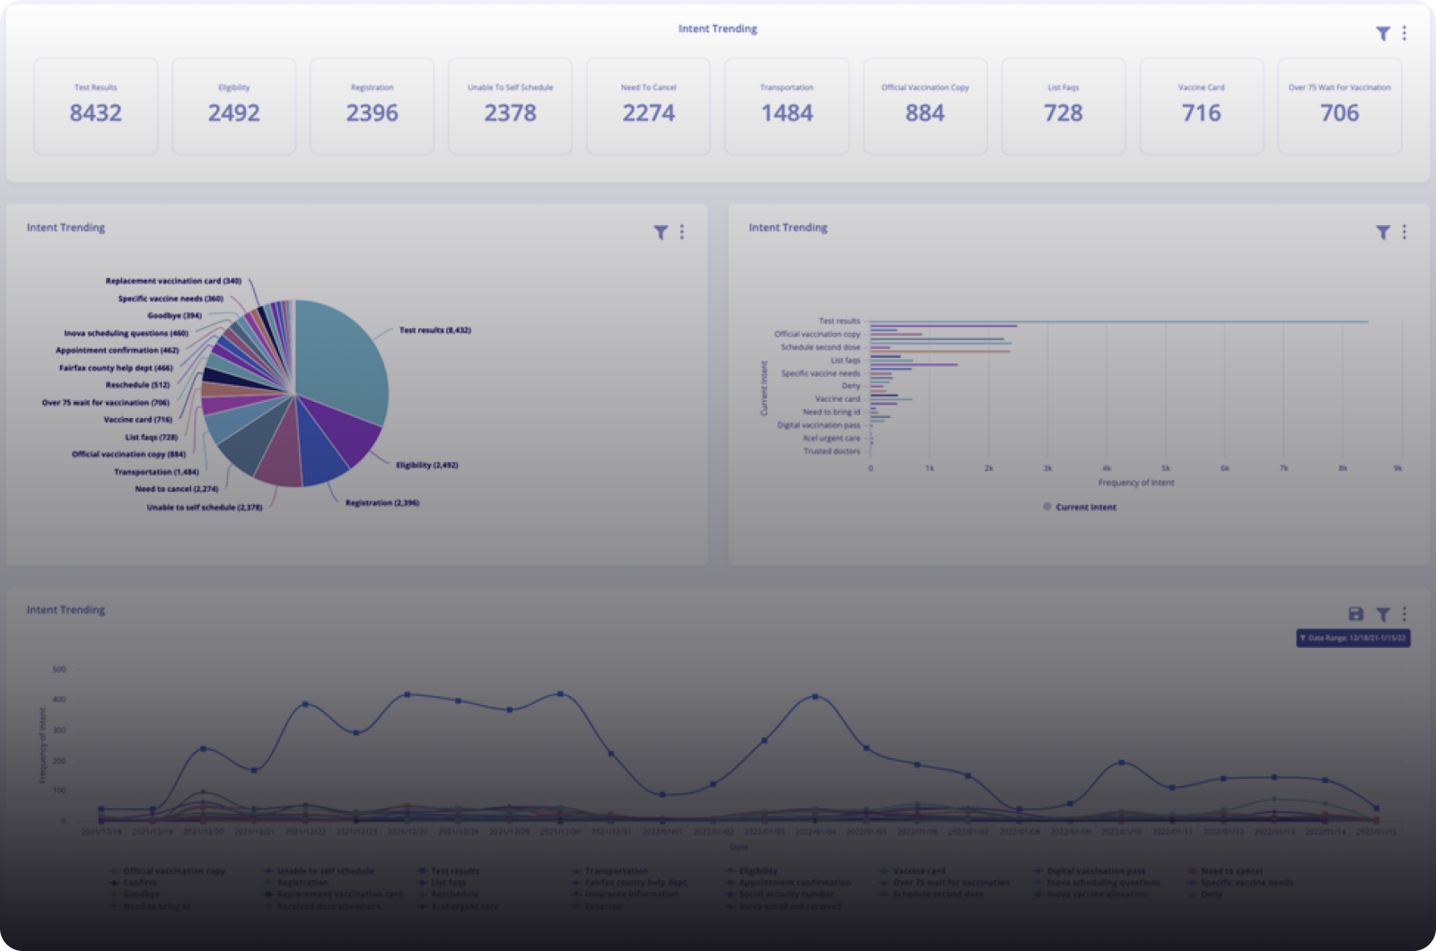This screenshot has width=1436, height=951.
Task: Click bar chart label Xcel urgent care
Action: tap(831, 439)
